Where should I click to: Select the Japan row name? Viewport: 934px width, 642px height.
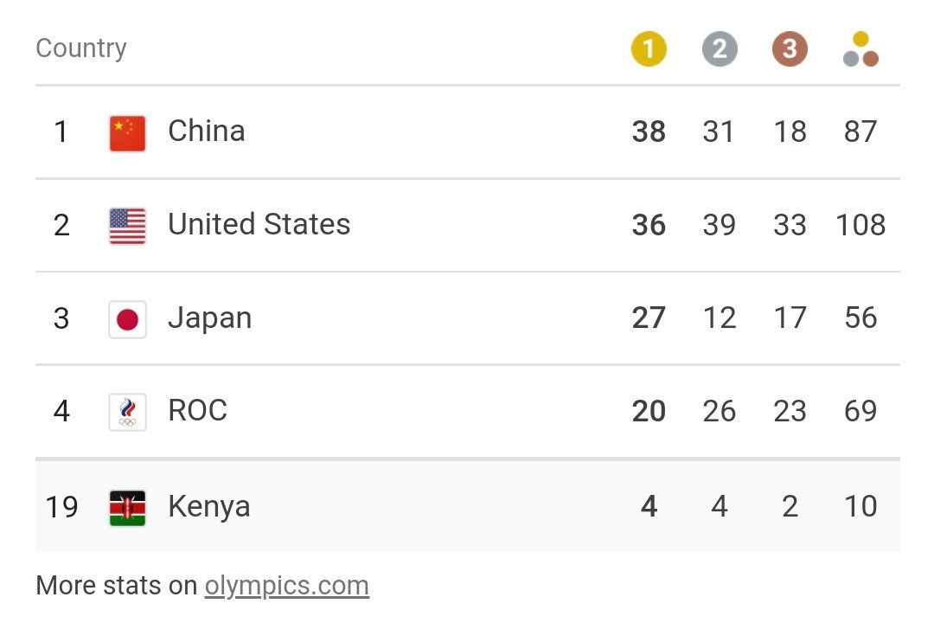pyautogui.click(x=209, y=318)
